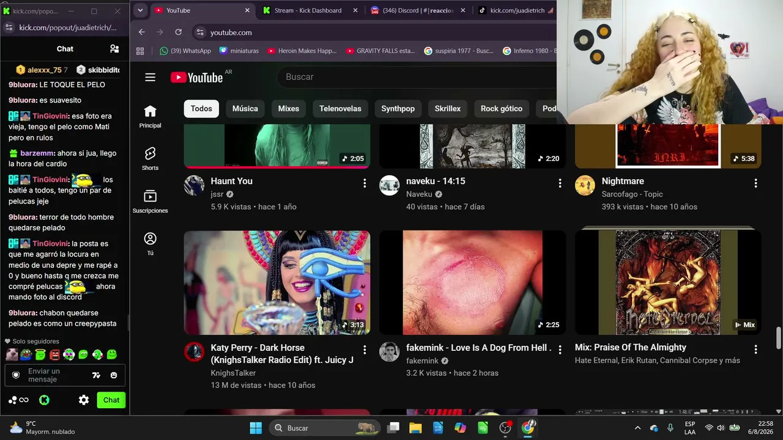Click the YouTube logo
Viewport: 783px width, 440px height.
[196, 77]
